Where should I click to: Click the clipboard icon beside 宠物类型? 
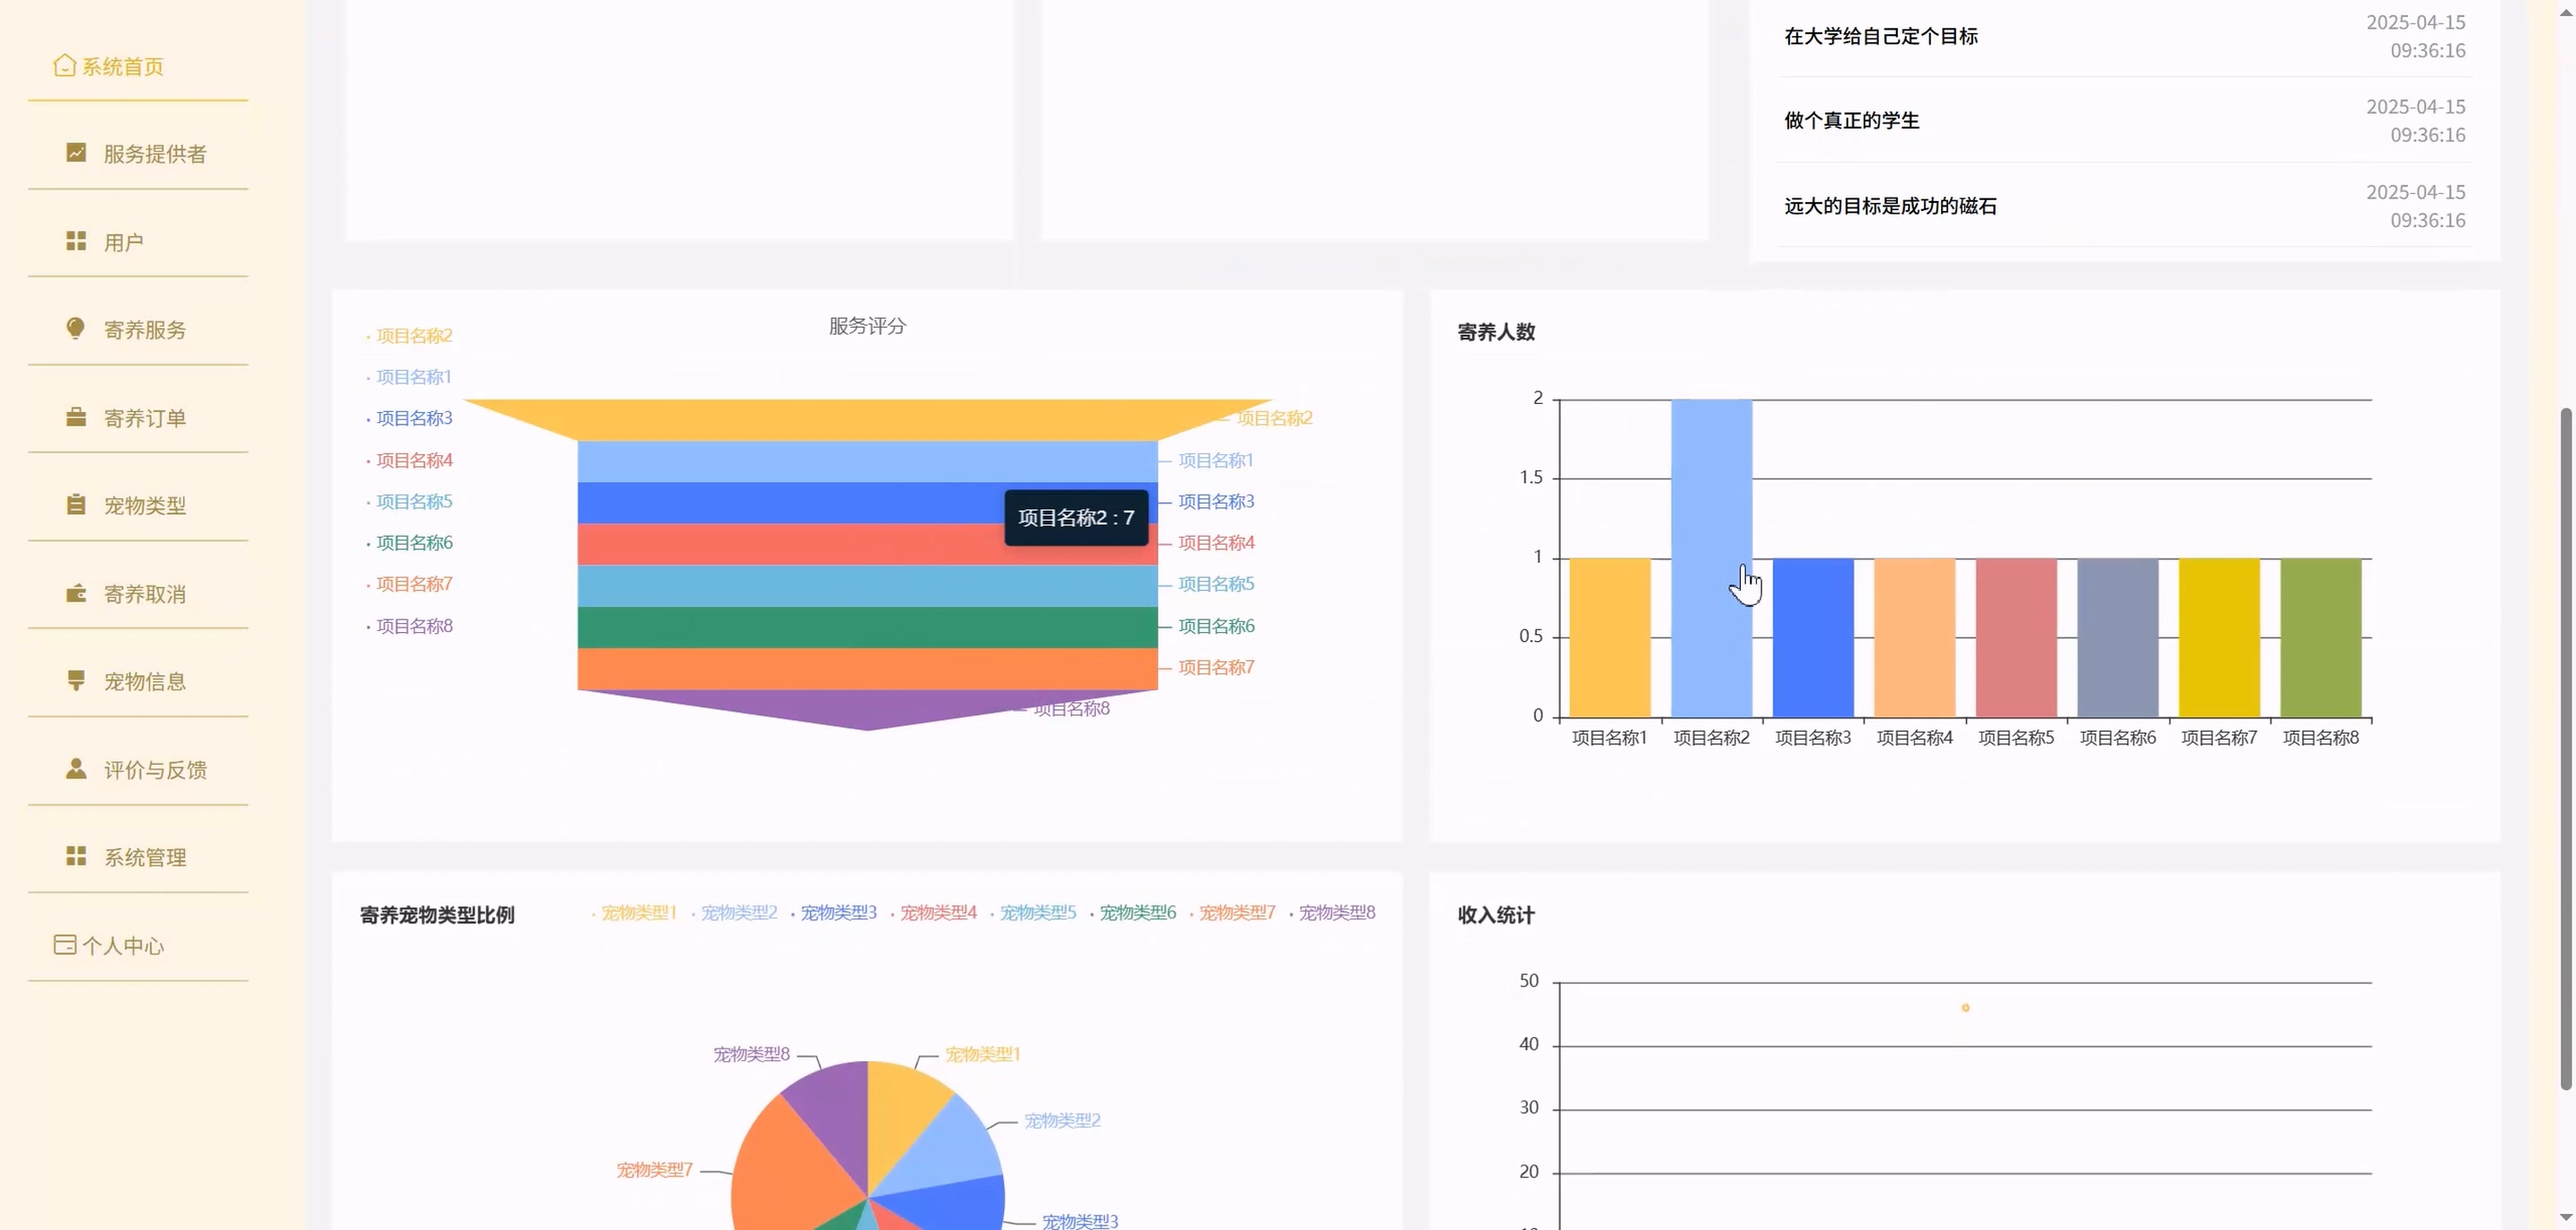[x=76, y=505]
